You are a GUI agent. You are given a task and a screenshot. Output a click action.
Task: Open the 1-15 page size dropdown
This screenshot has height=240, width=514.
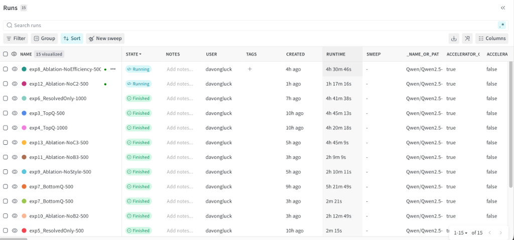(461, 232)
